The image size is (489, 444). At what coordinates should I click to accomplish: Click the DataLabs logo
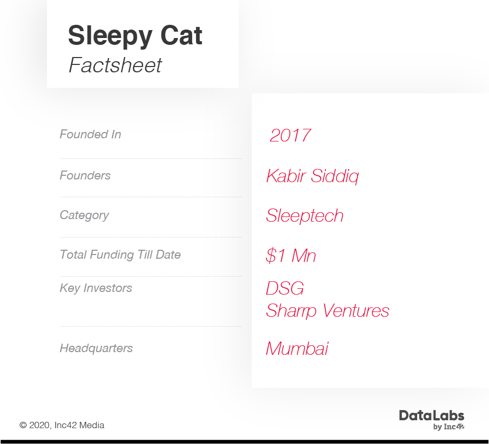pos(431,415)
